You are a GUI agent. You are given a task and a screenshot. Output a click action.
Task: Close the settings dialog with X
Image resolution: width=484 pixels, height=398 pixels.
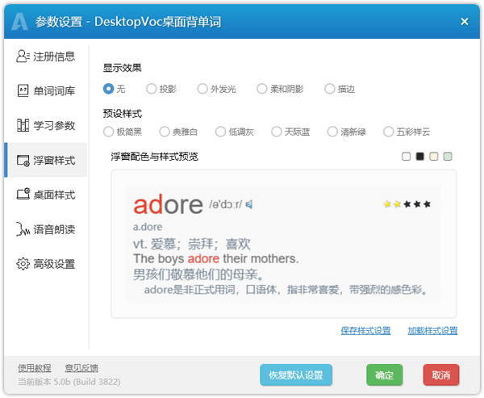point(465,22)
